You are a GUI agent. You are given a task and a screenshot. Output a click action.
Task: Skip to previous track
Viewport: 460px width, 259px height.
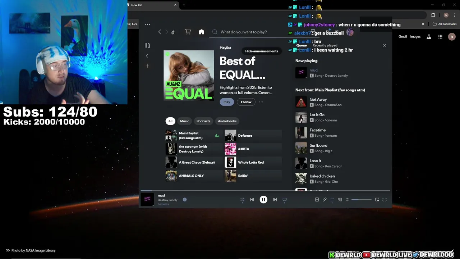[252, 200]
